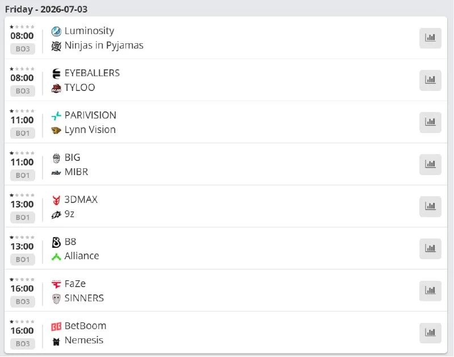Click the Luminosity team logo
This screenshot has height=357, width=454.
click(56, 31)
